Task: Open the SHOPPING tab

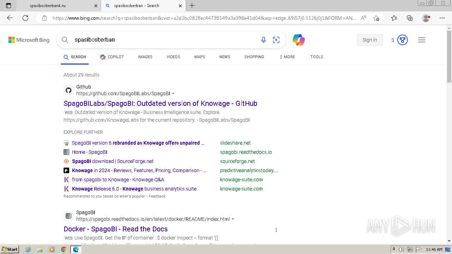Action: [x=254, y=57]
